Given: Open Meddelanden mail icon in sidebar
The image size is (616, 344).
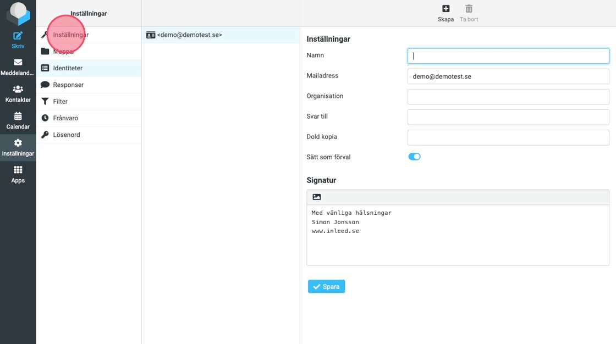Looking at the screenshot, I should point(18,63).
